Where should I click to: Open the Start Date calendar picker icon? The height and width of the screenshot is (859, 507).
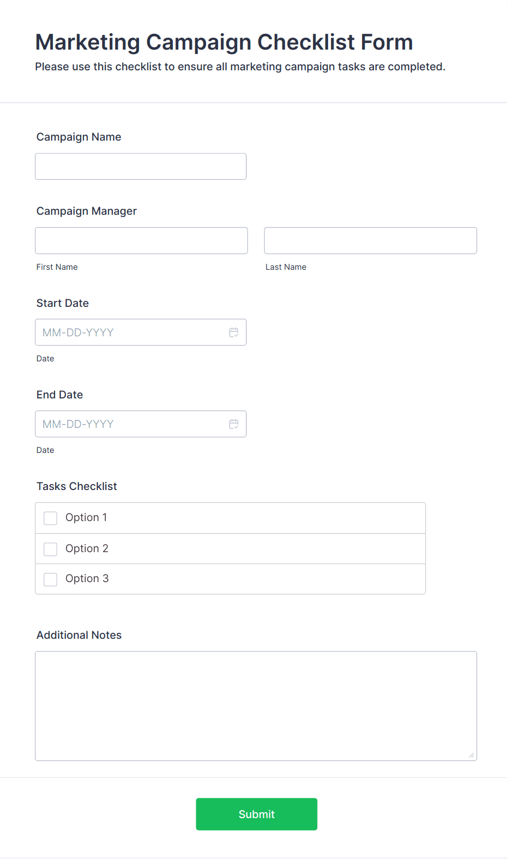point(234,332)
